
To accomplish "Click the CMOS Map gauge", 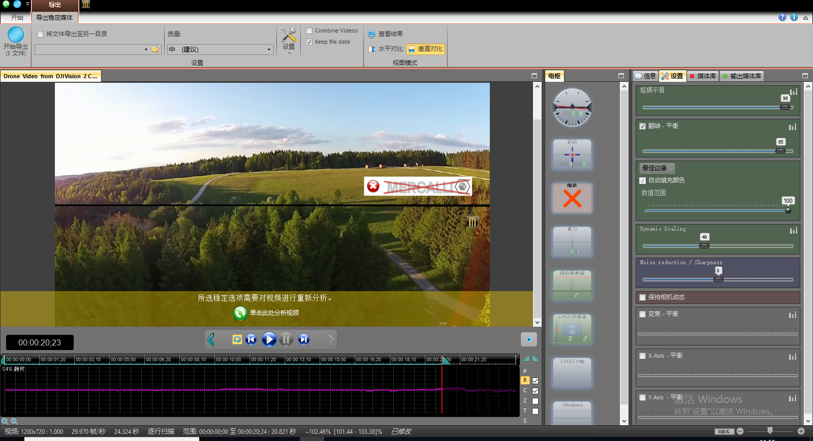I will [x=572, y=372].
